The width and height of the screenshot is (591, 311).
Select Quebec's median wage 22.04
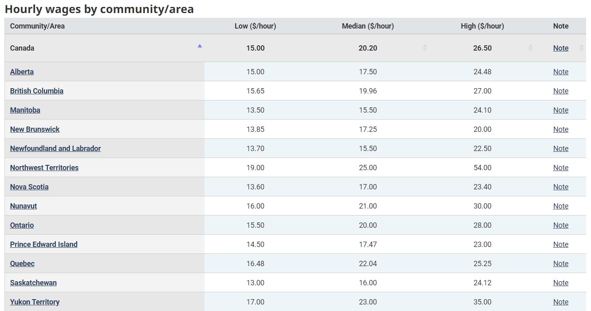pos(368,263)
